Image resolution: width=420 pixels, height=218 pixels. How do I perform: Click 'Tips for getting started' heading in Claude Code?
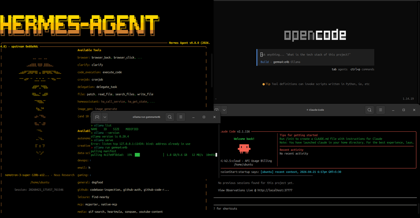(299, 135)
